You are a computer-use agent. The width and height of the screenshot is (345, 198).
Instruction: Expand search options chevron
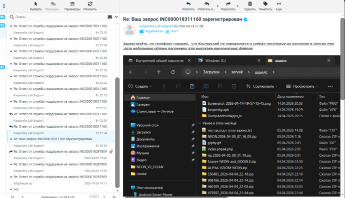point(116,17)
